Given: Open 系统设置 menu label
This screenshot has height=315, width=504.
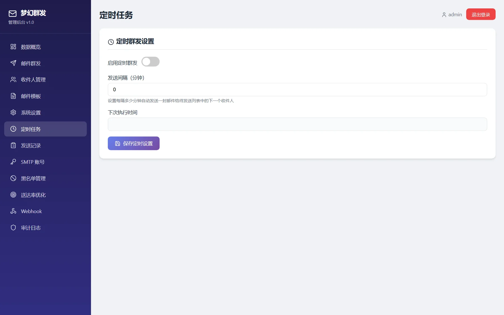Looking at the screenshot, I should pyautogui.click(x=31, y=113).
